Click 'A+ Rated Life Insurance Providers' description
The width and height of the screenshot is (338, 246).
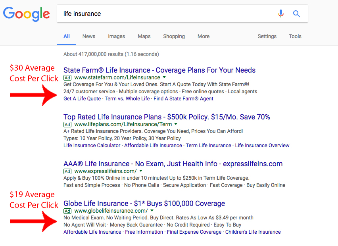coord(153,131)
